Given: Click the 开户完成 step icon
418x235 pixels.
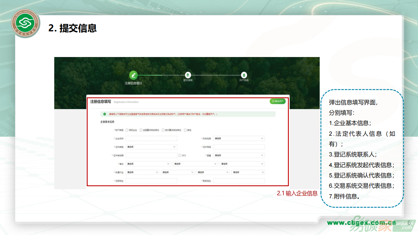Looking at the screenshot, I should pyautogui.click(x=244, y=75).
